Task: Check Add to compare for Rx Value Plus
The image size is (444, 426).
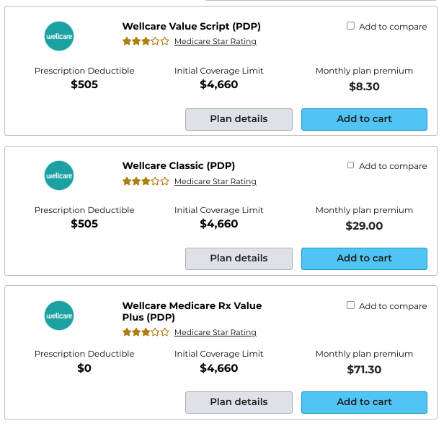Action: (350, 305)
